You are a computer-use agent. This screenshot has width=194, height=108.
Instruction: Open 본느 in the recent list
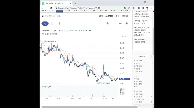[x=136, y=76]
